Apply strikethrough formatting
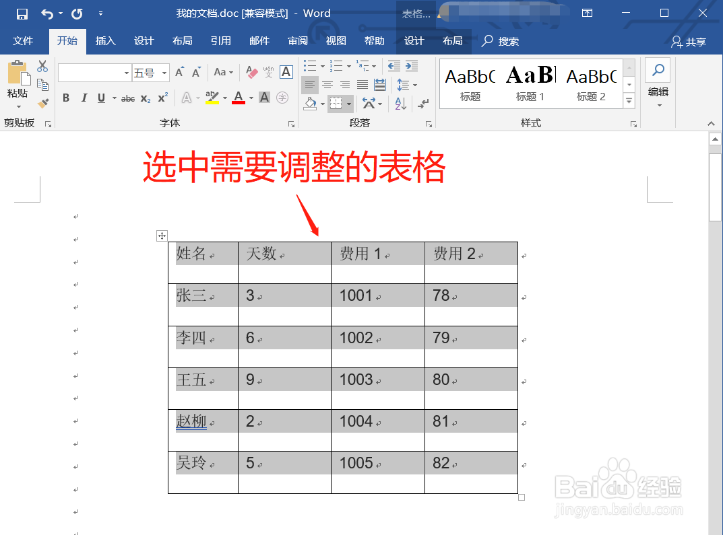 (x=127, y=98)
